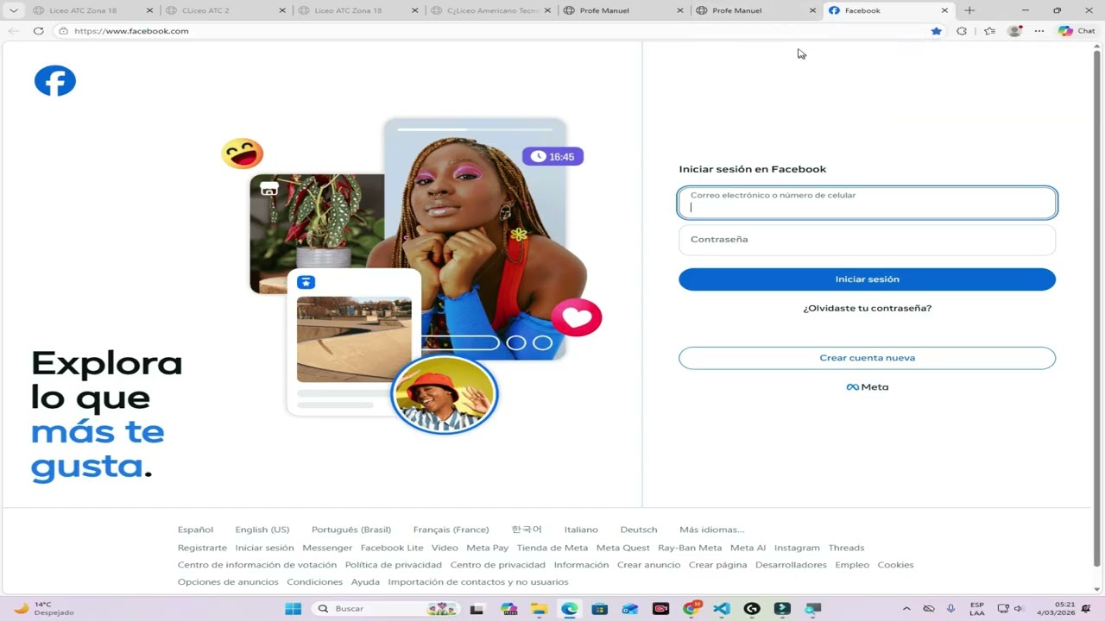The image size is (1105, 621).
Task: Focus the Contraseña password field
Action: [x=867, y=240]
